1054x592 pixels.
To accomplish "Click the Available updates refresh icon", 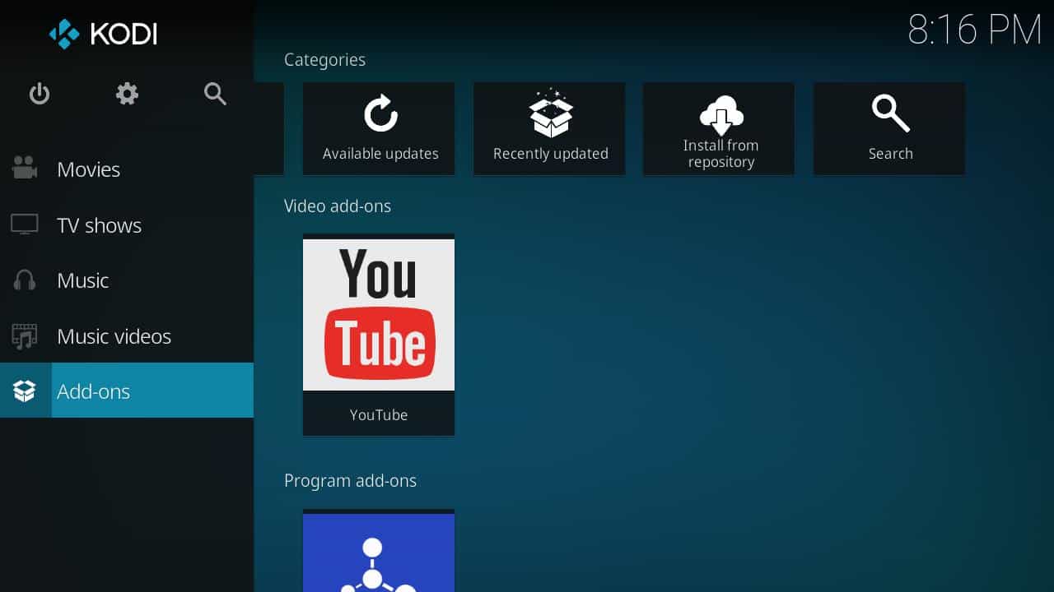I will pos(380,114).
